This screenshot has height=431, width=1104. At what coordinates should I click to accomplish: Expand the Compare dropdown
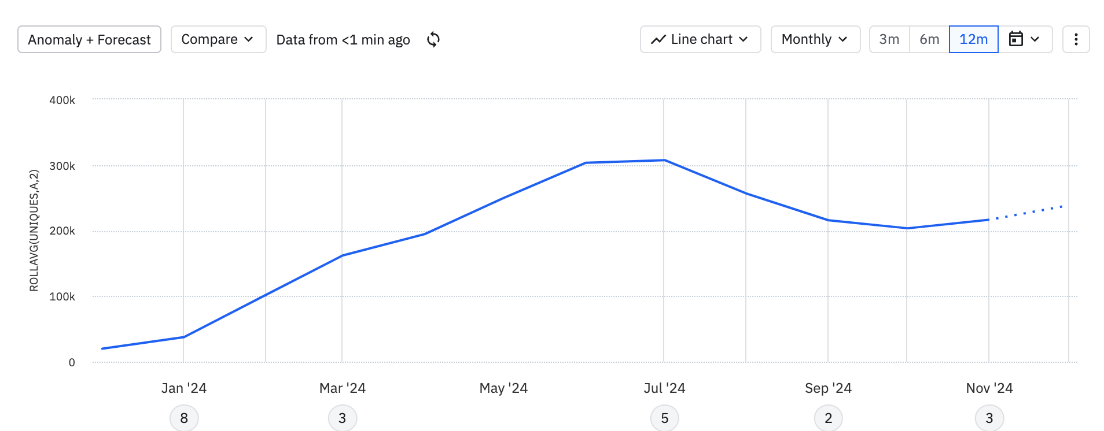pyautogui.click(x=218, y=39)
